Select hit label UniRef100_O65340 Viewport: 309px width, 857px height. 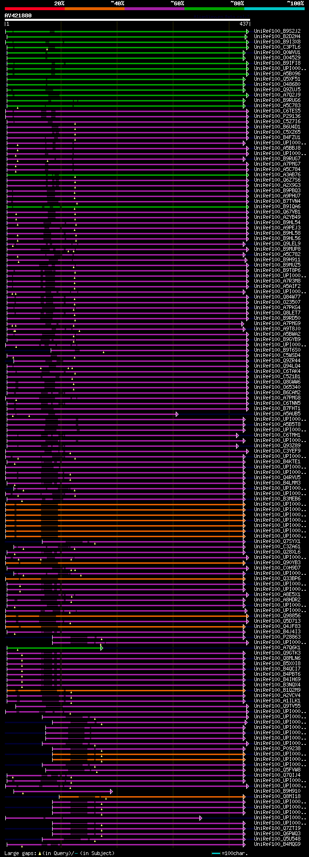coord(277,387)
